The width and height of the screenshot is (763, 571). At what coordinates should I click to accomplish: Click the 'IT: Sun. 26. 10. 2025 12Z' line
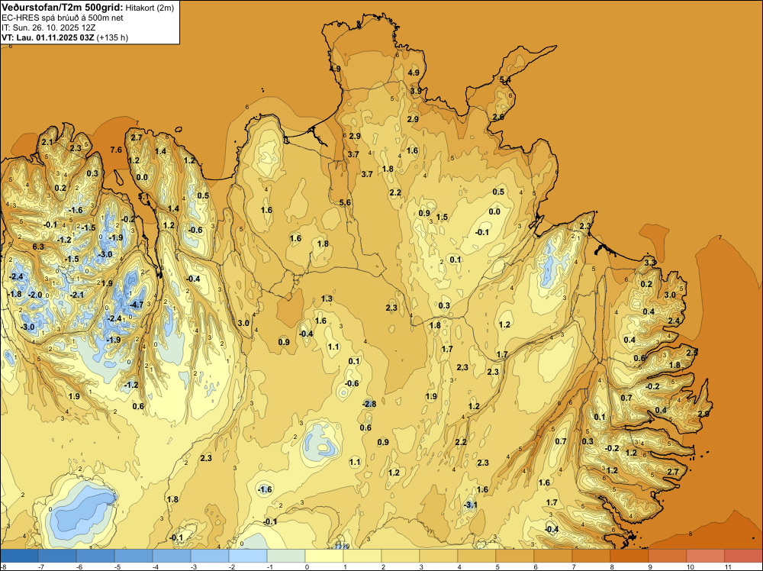click(49, 27)
